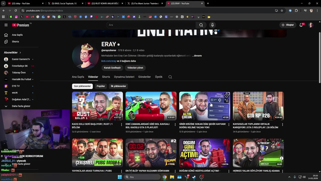Viewport: 321px width, 181px height.
Task: Open Steam from the taskbar
Action: coord(194,177)
